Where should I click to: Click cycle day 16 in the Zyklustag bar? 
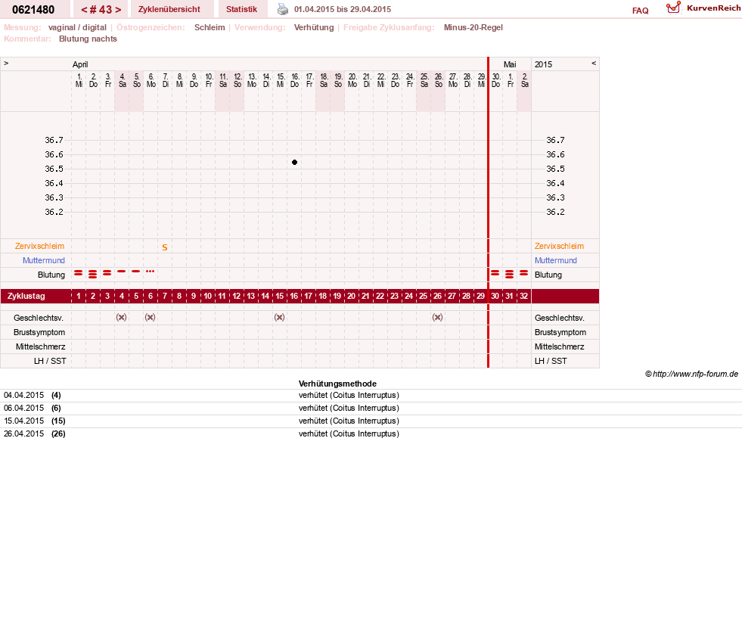coord(294,297)
